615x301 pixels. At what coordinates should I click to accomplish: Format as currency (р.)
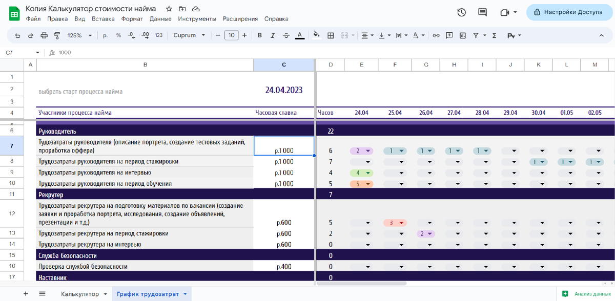click(105, 35)
